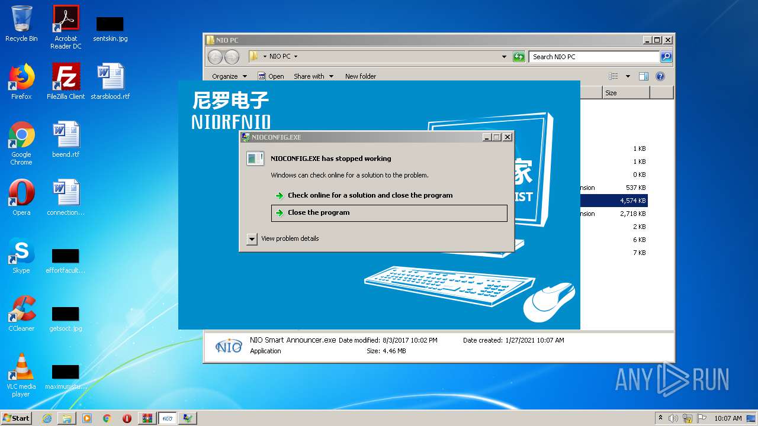Open Internet Explorer from the taskbar
This screenshot has height=426, width=758.
pos(47,418)
